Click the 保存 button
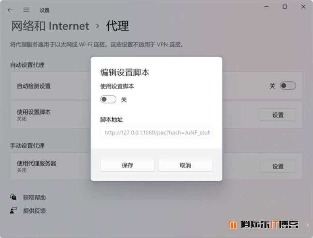This screenshot has width=313, height=238. [127, 165]
